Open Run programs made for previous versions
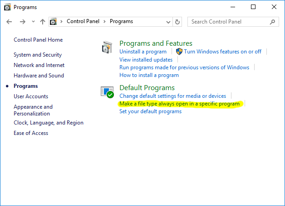The height and width of the screenshot is (206, 285). [184, 67]
